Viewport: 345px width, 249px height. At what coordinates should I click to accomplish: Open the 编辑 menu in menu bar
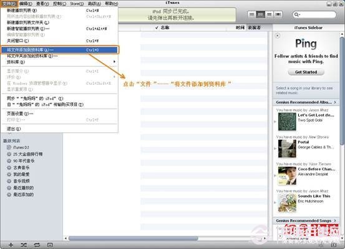(x=26, y=4)
